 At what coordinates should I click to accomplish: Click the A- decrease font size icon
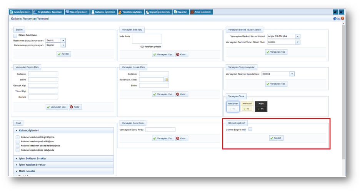(341, 12)
